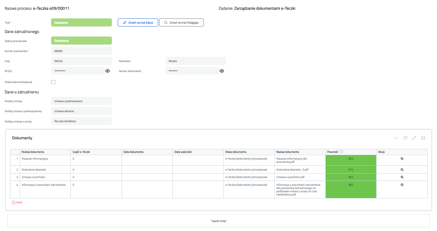Screen dimensions: 437x231
Task: Click task title Zarządzanie dokumentami e-Teczki
Action: [265, 8]
